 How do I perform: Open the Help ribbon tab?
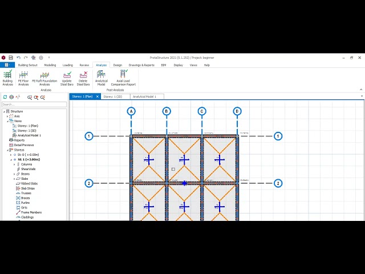coord(207,65)
